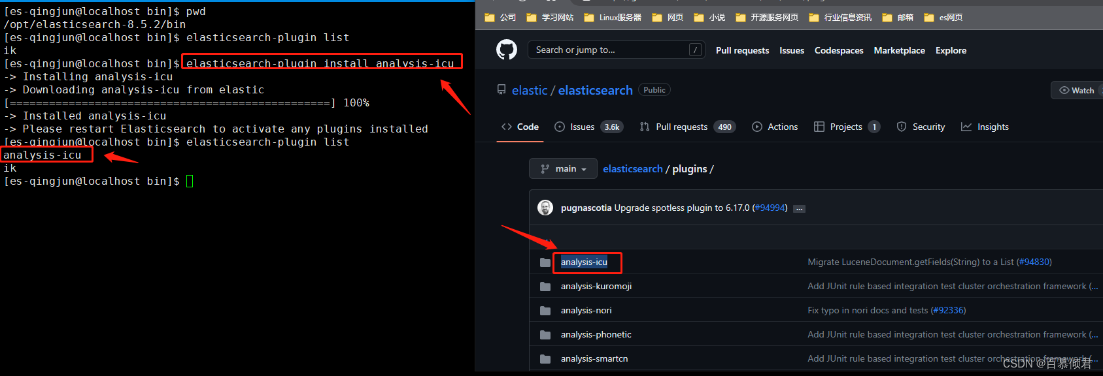Switch to the repo Issues tab
The width and height of the screenshot is (1103, 376).
(588, 127)
